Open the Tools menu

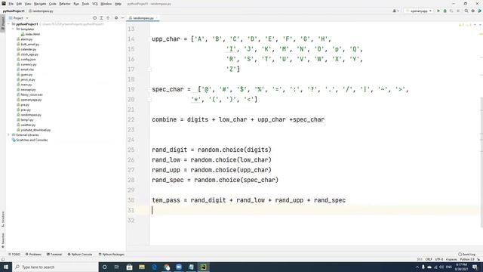click(x=85, y=4)
